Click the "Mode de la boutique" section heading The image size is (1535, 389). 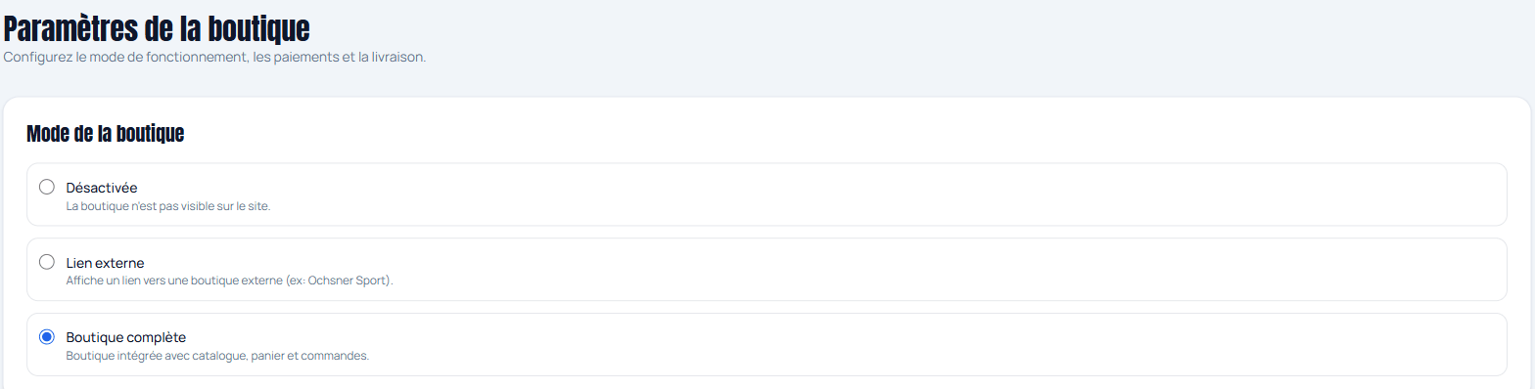click(106, 134)
